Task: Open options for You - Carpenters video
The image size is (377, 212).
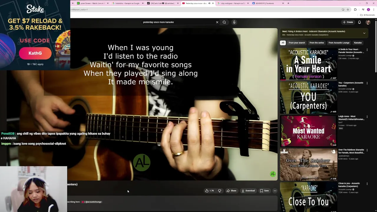Action: click(367, 83)
